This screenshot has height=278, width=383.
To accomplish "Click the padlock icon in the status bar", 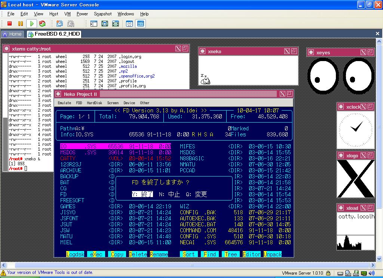I will (328, 273).
